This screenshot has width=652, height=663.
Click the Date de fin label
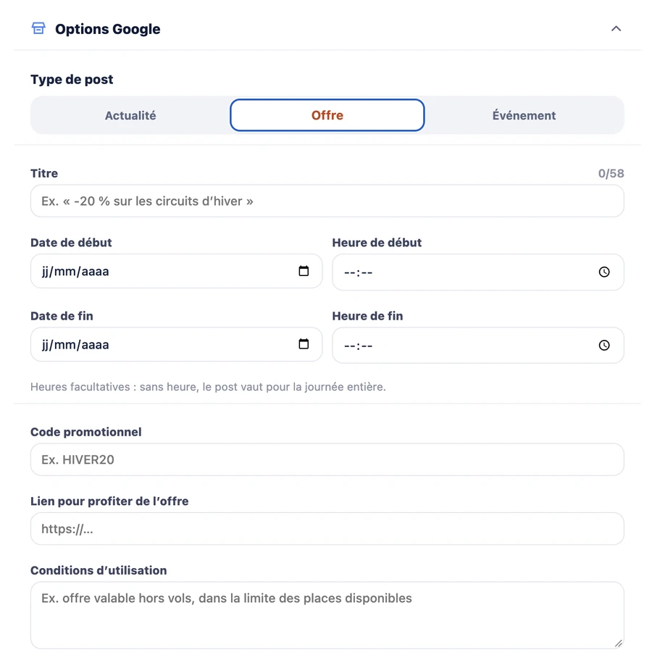(x=62, y=316)
